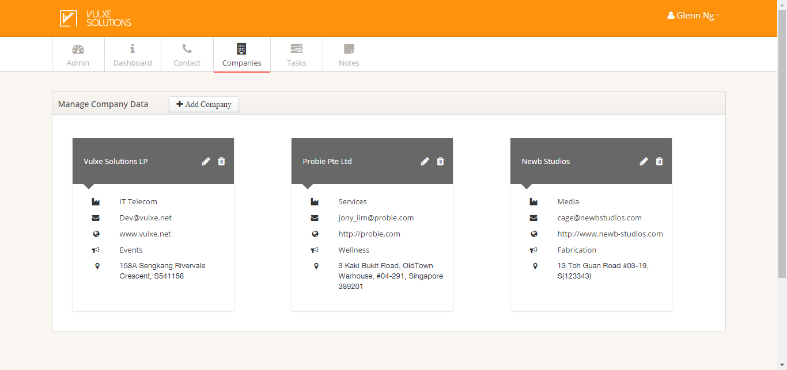Go to the Contact tab

187,55
